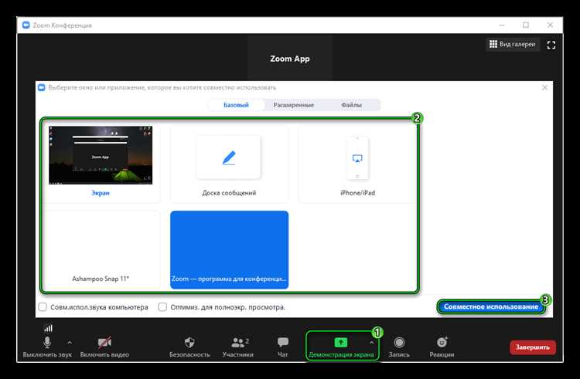Switch to the Расширенные tab
This screenshot has width=580, height=379.
294,105
